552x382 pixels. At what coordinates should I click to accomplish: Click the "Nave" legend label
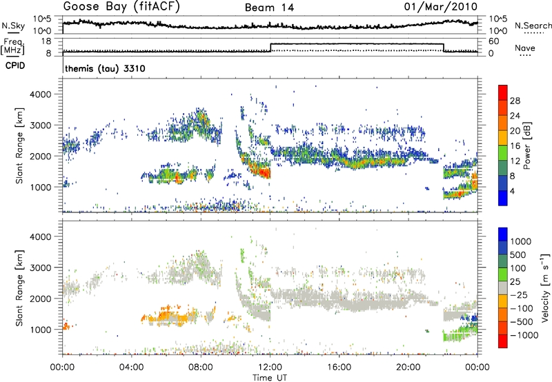524,48
